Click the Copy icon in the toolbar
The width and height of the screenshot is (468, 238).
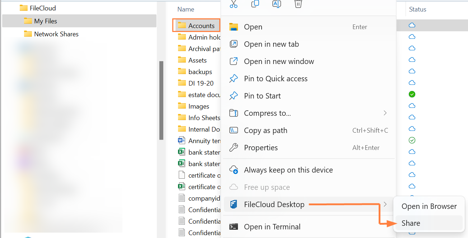point(255,4)
